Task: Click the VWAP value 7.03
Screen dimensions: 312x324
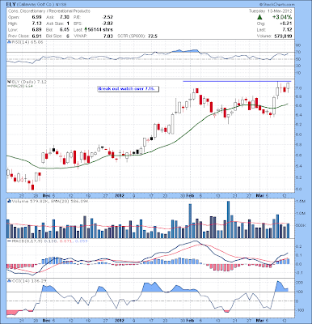Action: (108, 36)
